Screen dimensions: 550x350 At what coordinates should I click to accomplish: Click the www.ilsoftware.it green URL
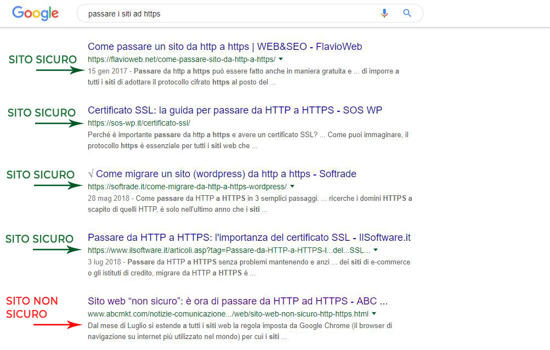coord(228,250)
